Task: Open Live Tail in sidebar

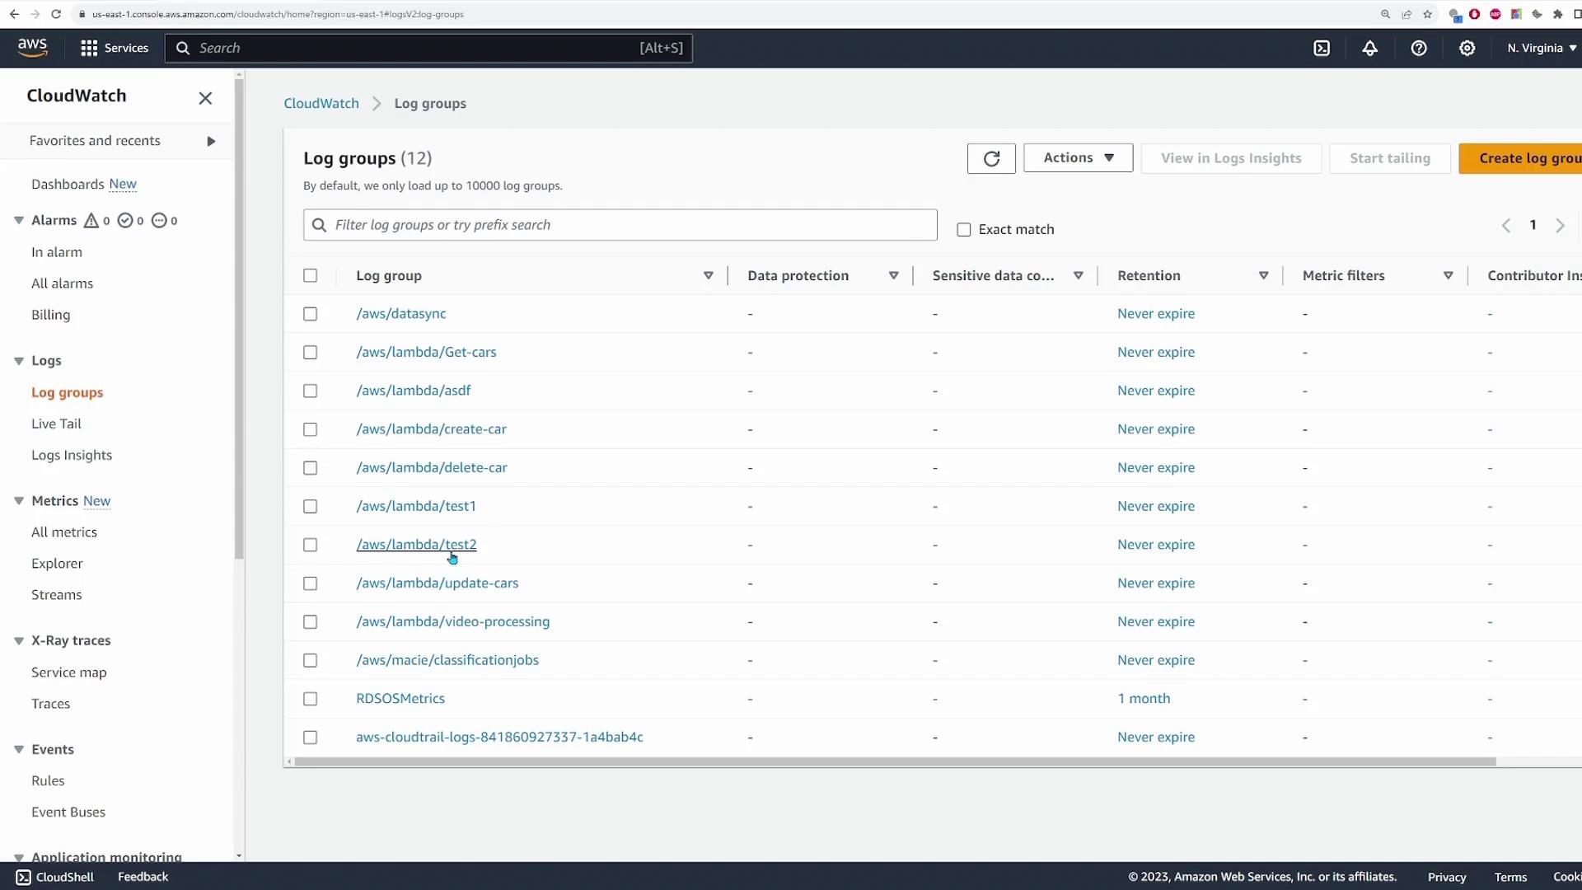Action: click(x=56, y=424)
